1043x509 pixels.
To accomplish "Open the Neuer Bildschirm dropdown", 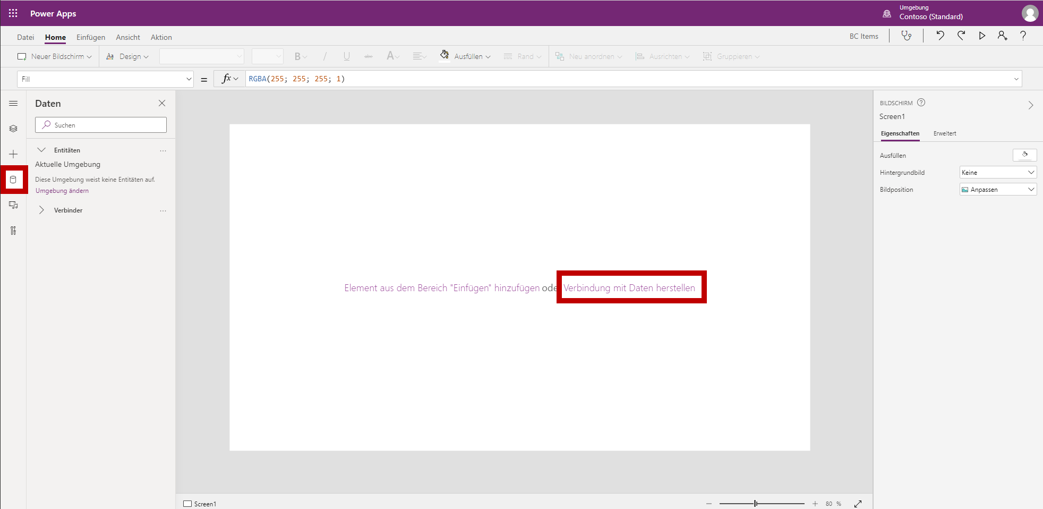I will point(55,56).
